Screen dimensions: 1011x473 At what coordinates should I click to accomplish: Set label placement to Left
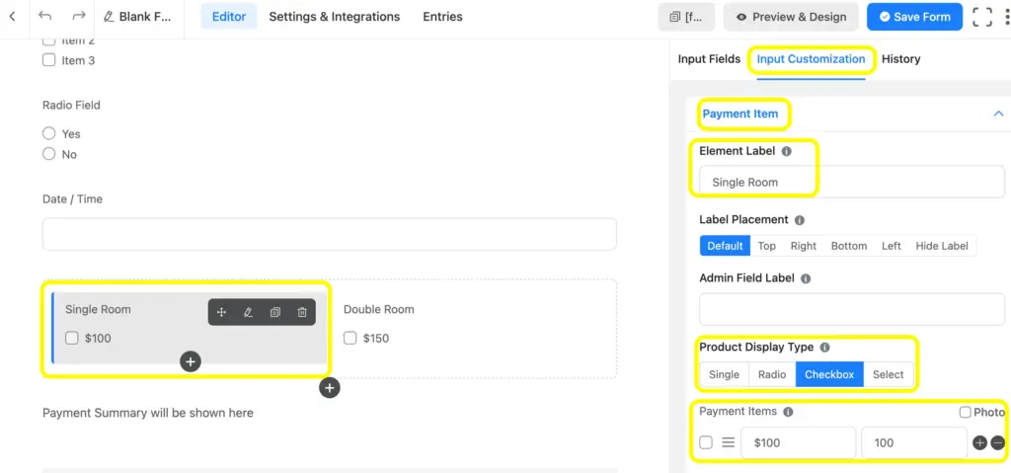pos(892,246)
